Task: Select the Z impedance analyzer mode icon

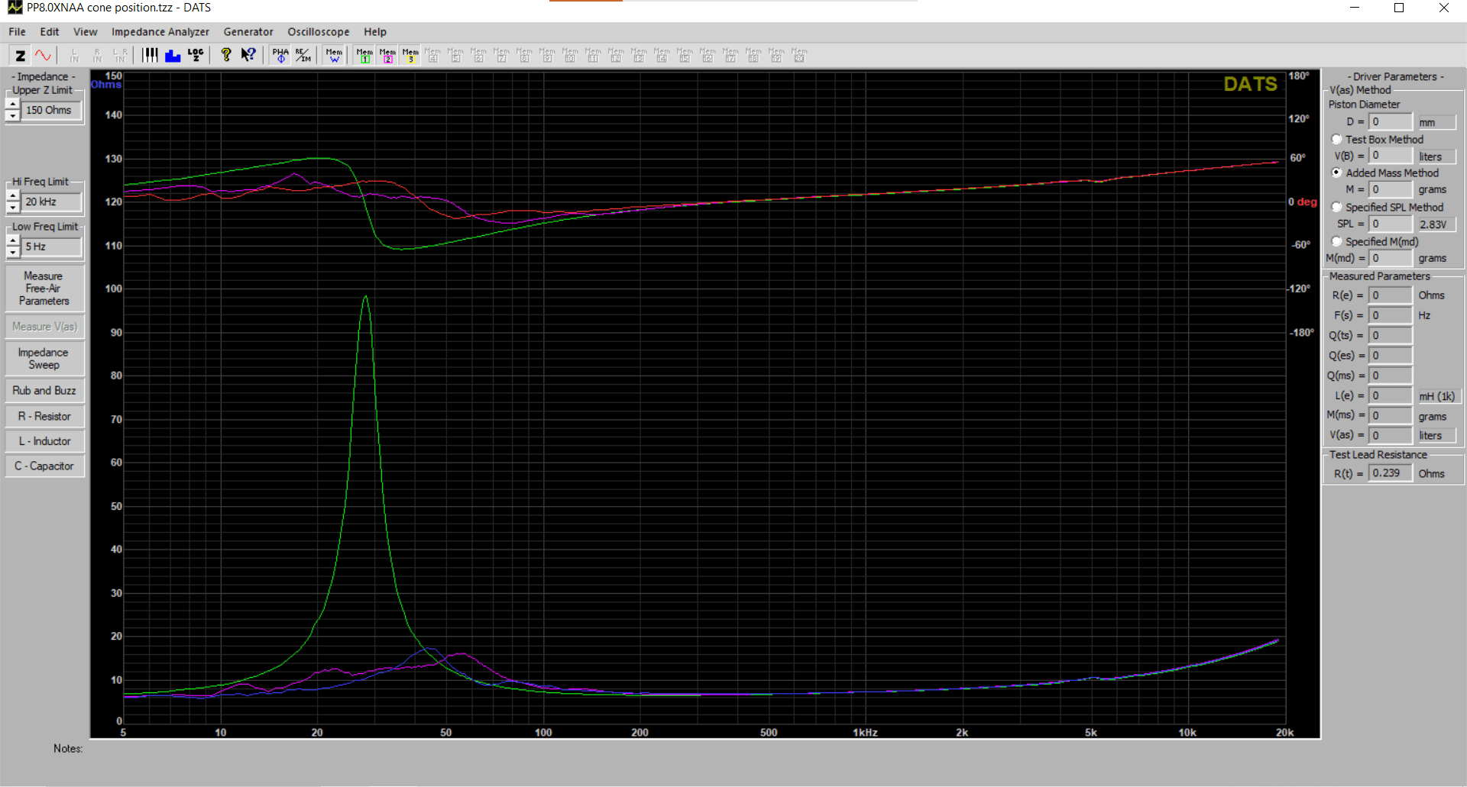Action: [21, 55]
